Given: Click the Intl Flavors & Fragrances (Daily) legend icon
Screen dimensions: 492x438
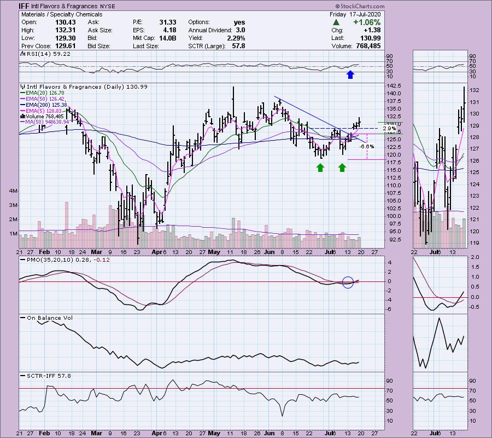Looking at the screenshot, I should coord(22,87).
